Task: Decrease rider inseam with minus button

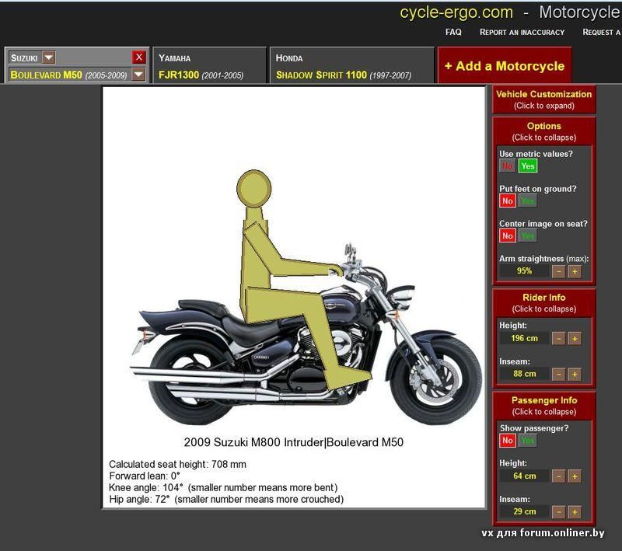Action: click(558, 374)
